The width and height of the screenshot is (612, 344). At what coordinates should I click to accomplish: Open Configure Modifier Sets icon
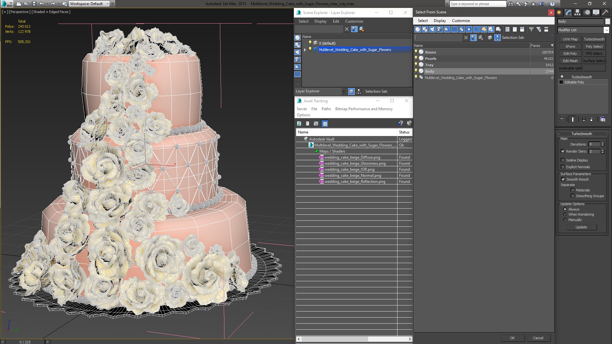coord(603,119)
